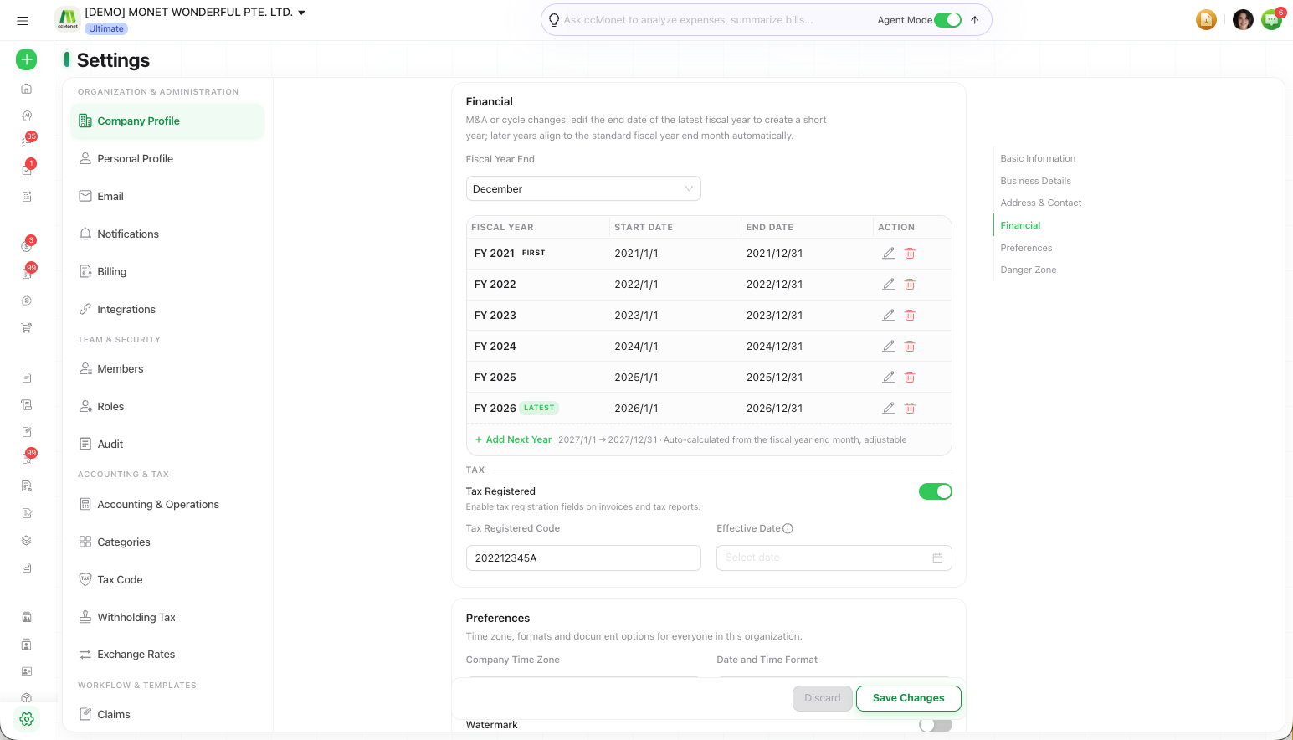Submit prompt with the up arrow
Image resolution: width=1293 pixels, height=740 pixels.
(975, 20)
